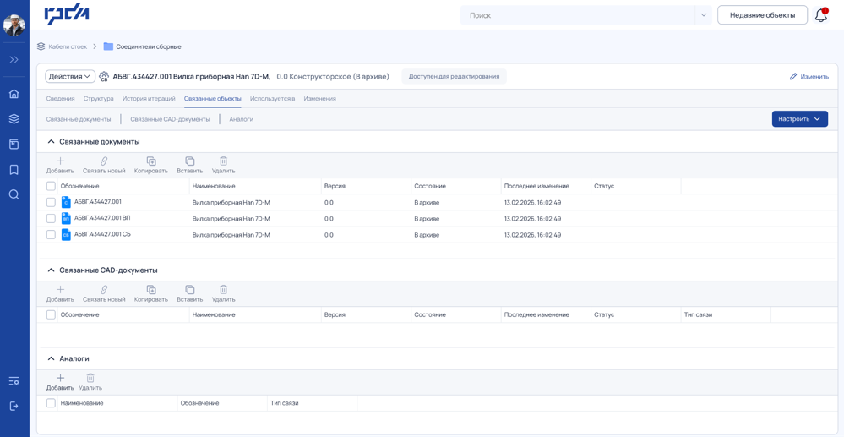Viewport: 844px width, 437px height.
Task: Check the row АБВГ.434427.001 checkbox
Action: coord(51,202)
